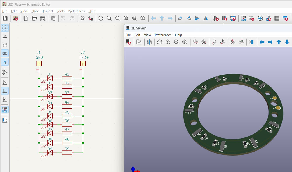Open the electrical rules checker icon

(251, 18)
